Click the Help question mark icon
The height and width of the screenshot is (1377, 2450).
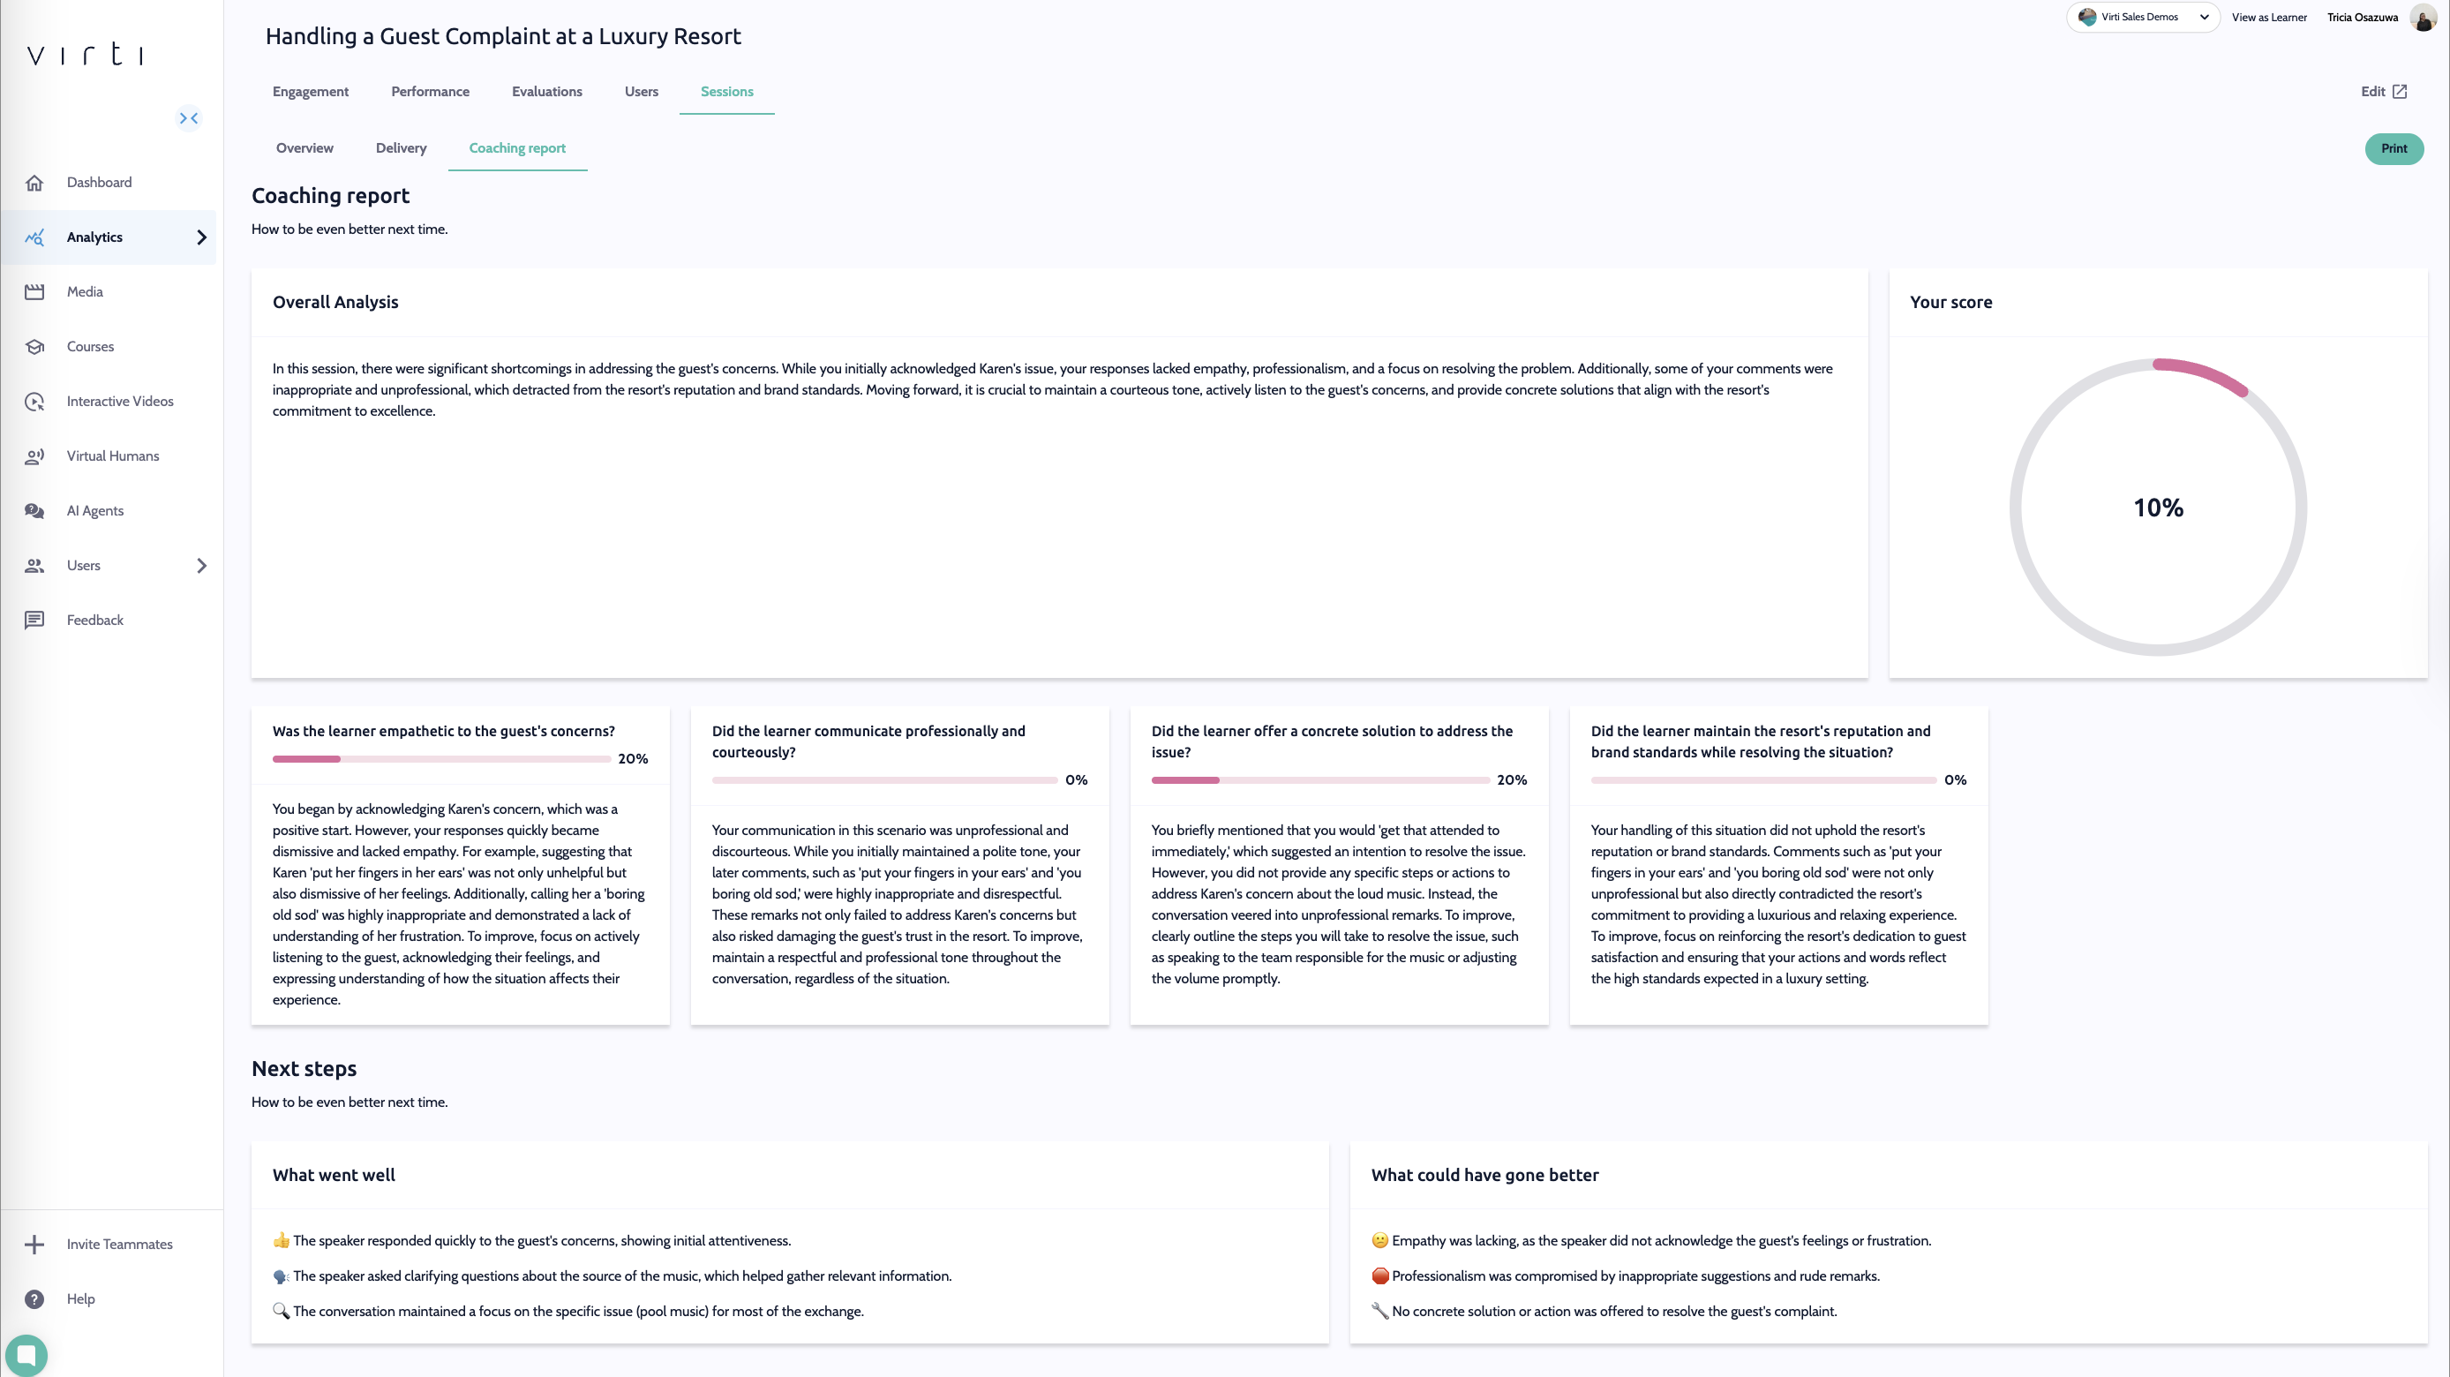tap(34, 1299)
